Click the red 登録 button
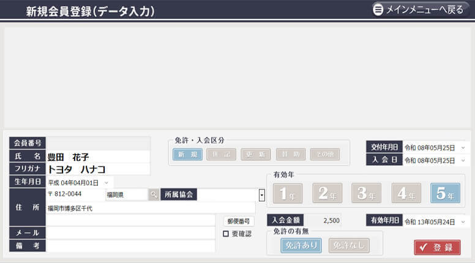475x263 pixels. point(437,247)
